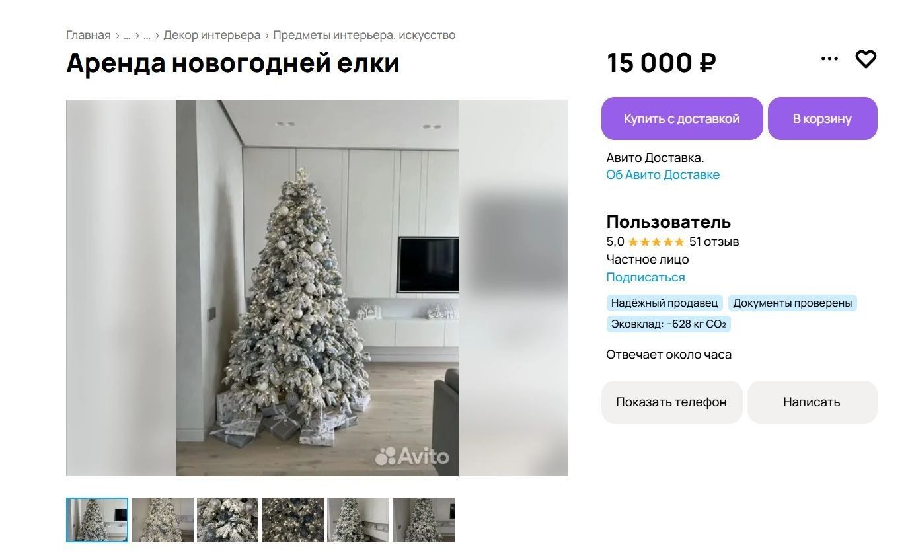This screenshot has width=910, height=555.
Task: Go to 'Декор интерьера' breadcrumb
Action: pyautogui.click(x=212, y=35)
